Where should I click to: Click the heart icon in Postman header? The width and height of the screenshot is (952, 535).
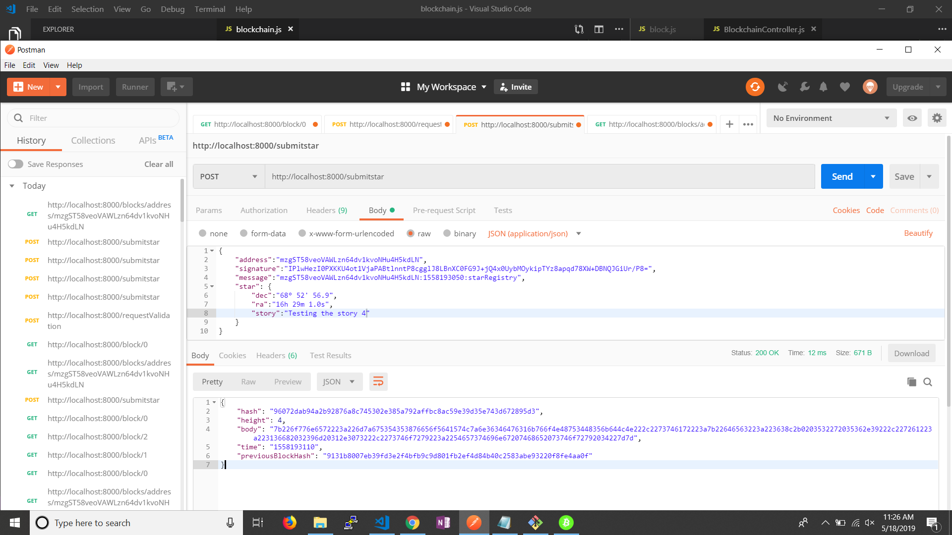click(x=845, y=87)
